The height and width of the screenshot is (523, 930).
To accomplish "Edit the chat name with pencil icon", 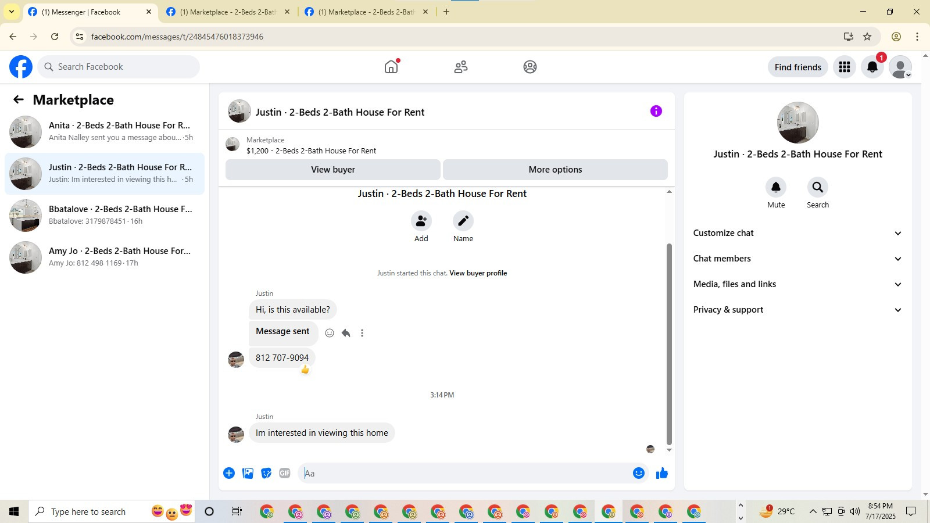I will click(463, 221).
